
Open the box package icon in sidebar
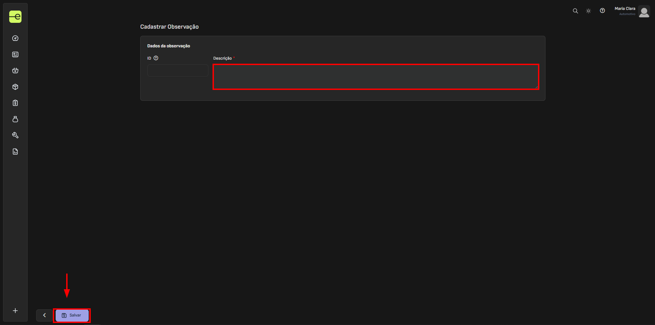click(15, 87)
